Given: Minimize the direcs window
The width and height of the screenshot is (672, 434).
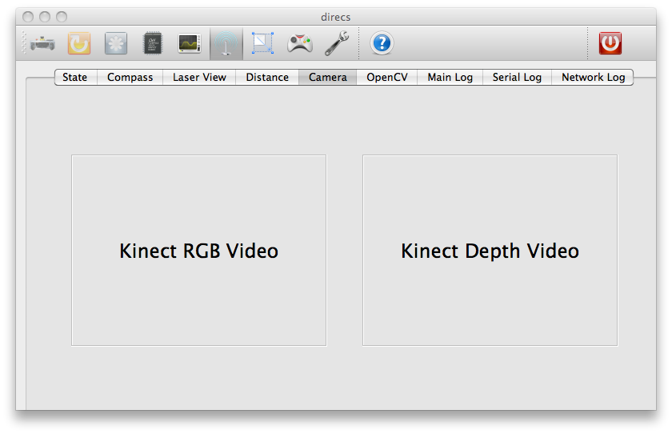Looking at the screenshot, I should pos(45,17).
